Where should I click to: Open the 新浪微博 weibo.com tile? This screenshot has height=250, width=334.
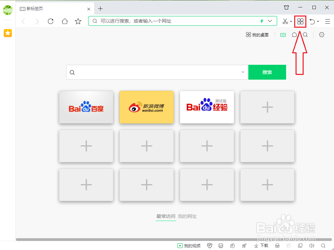(146, 107)
